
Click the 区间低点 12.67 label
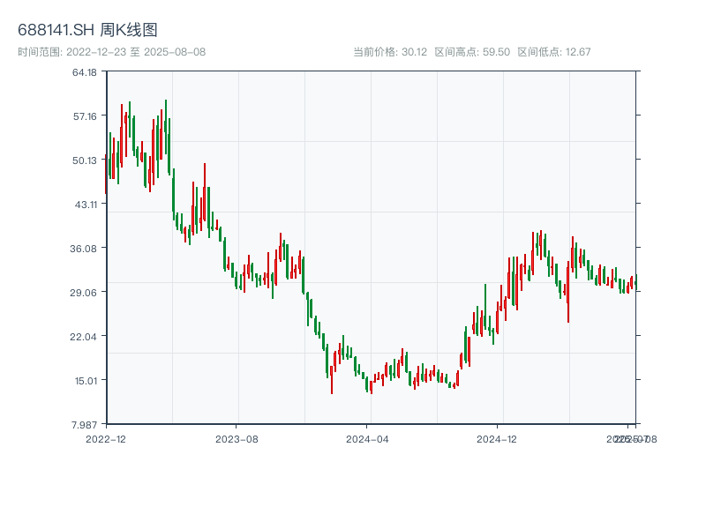pos(553,52)
